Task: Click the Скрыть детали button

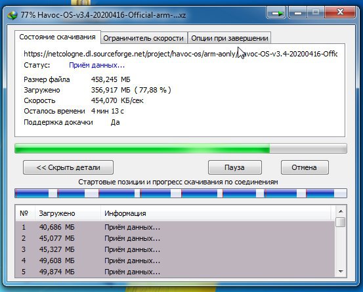Action: tap(68, 167)
